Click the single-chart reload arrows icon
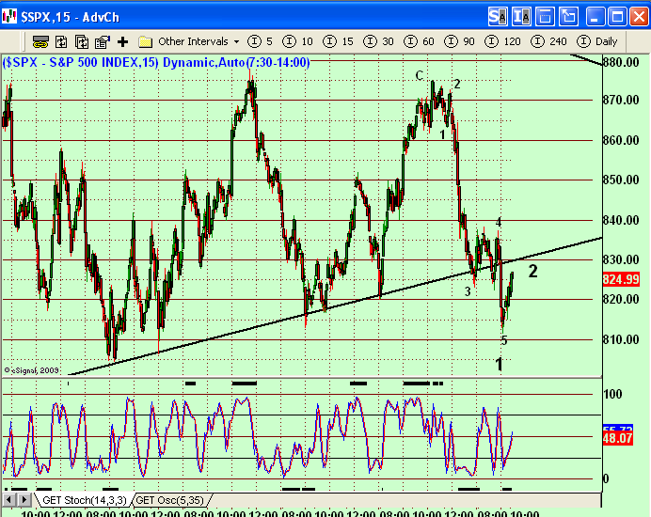 point(61,41)
